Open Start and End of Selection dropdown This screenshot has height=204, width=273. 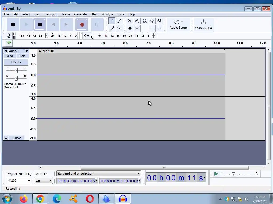[99, 173]
